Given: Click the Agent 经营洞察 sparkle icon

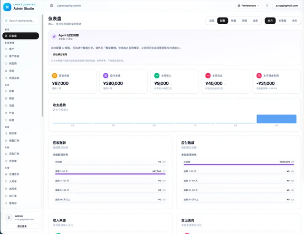Looking at the screenshot, I should coord(54,36).
